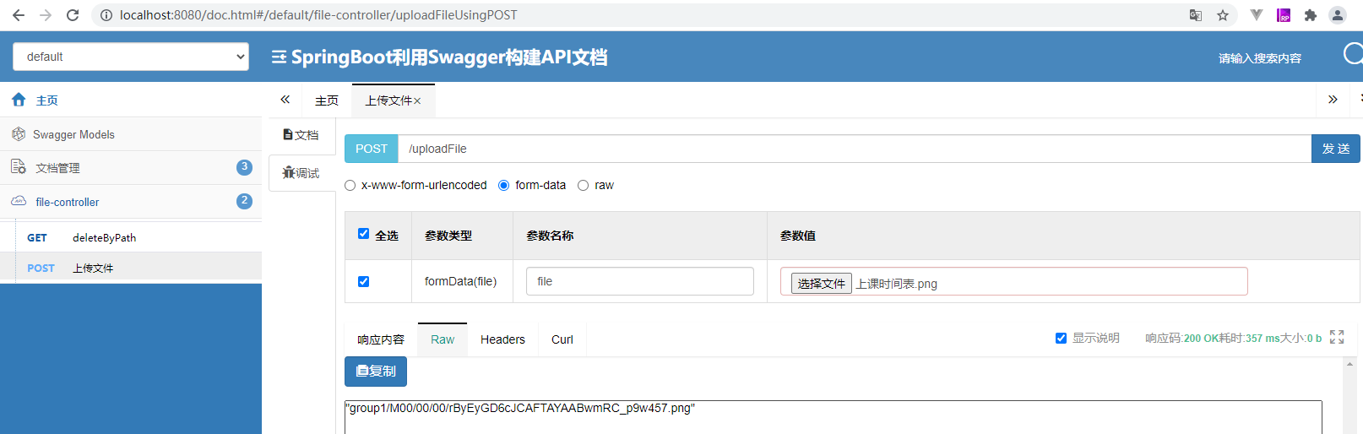Click the file-controller cloud icon
This screenshot has height=434, width=1363.
(x=19, y=201)
